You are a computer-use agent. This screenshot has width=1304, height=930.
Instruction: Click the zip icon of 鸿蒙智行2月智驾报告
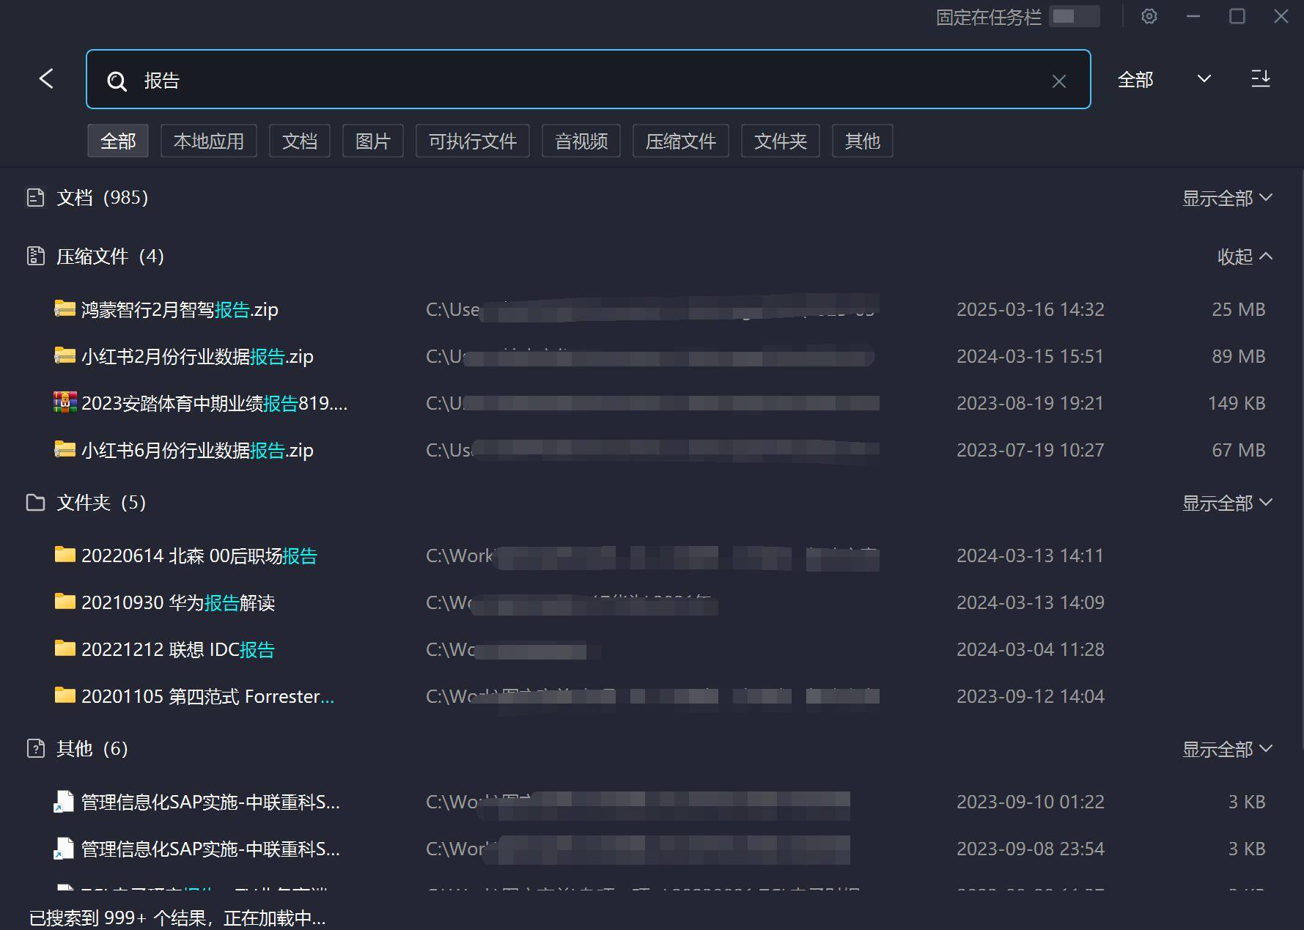click(65, 309)
